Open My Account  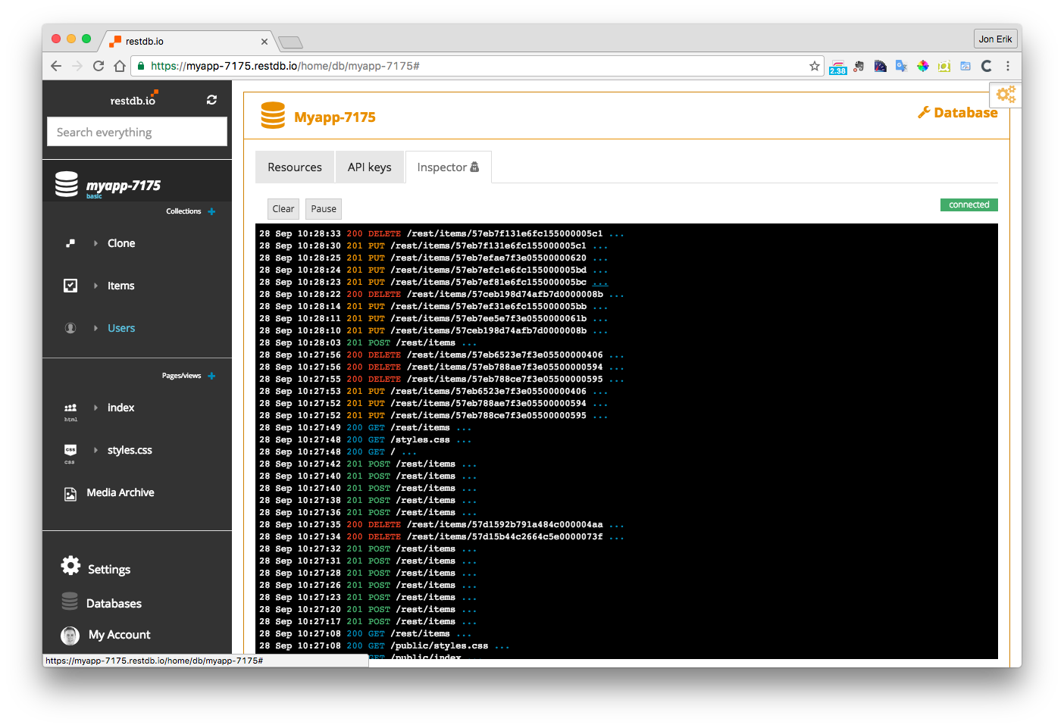click(x=120, y=635)
